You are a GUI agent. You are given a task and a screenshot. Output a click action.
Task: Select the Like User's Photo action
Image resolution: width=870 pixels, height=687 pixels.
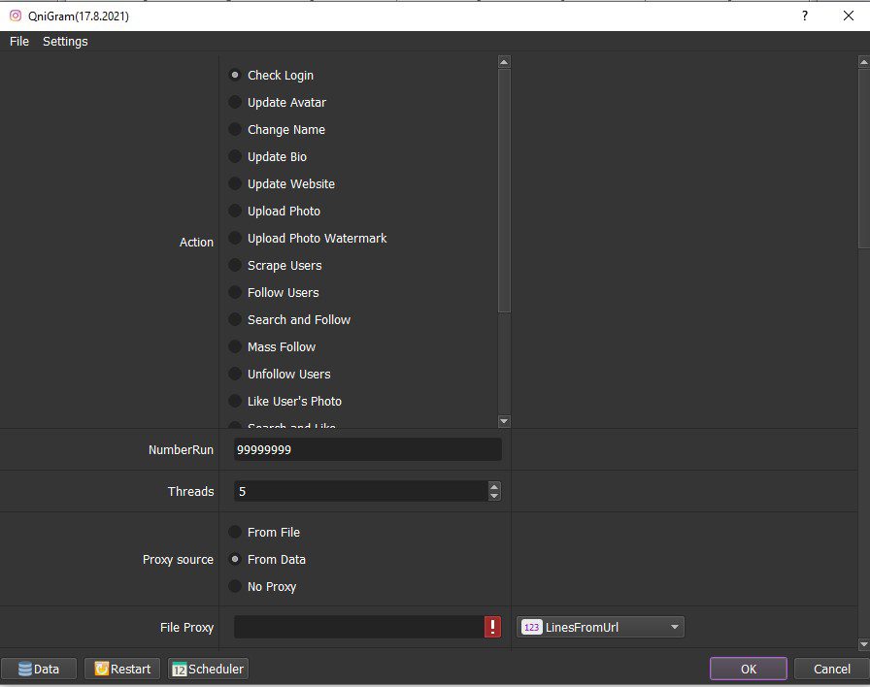pyautogui.click(x=285, y=401)
